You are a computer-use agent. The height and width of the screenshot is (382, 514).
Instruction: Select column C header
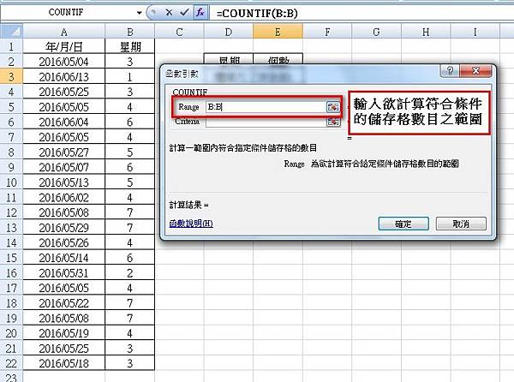tap(179, 32)
